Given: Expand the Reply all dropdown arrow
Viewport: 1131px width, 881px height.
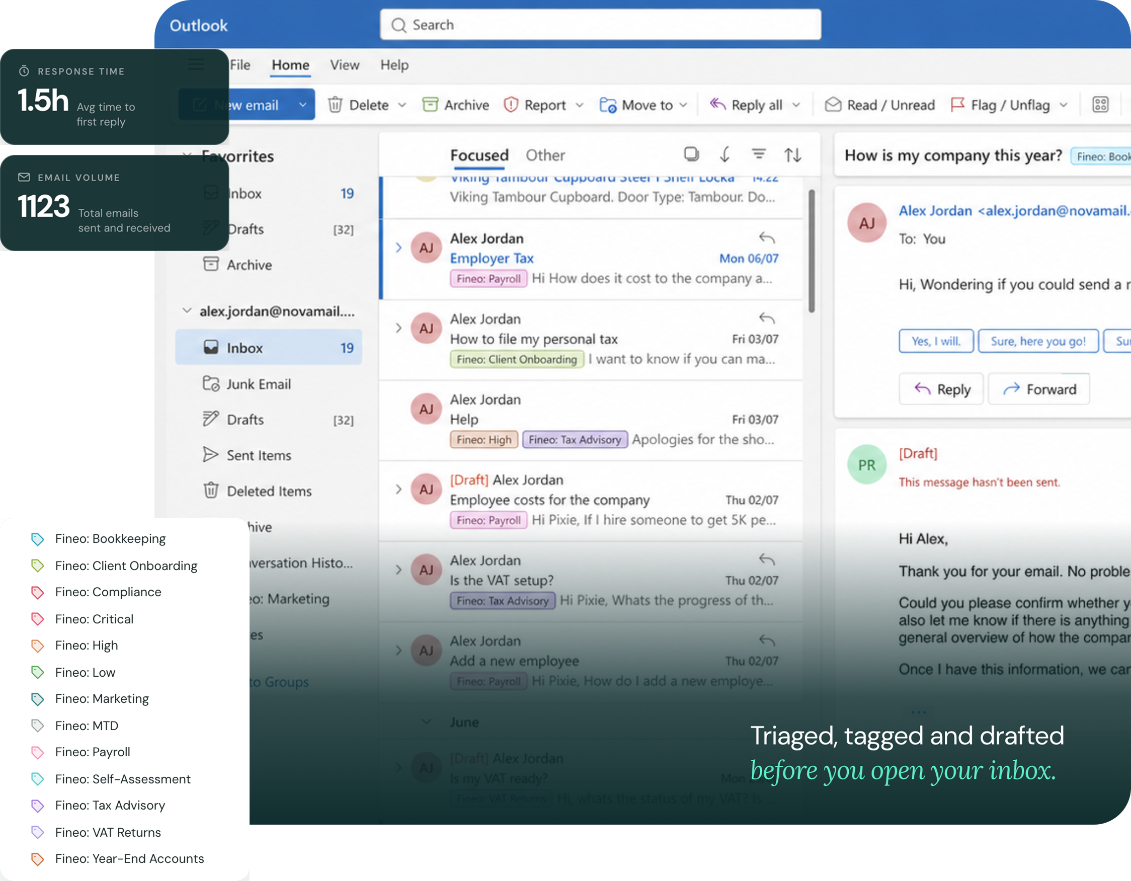Looking at the screenshot, I should (x=796, y=105).
